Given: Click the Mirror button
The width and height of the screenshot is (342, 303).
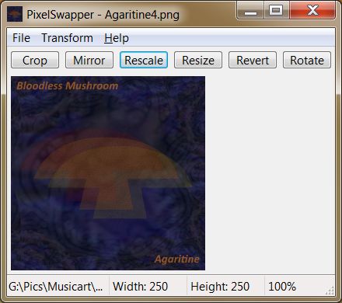Looking at the screenshot, I should click(x=89, y=60).
